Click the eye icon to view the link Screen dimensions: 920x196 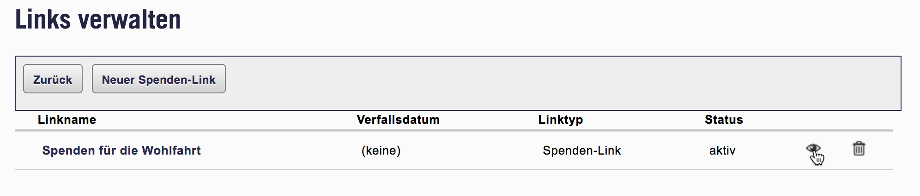812,149
